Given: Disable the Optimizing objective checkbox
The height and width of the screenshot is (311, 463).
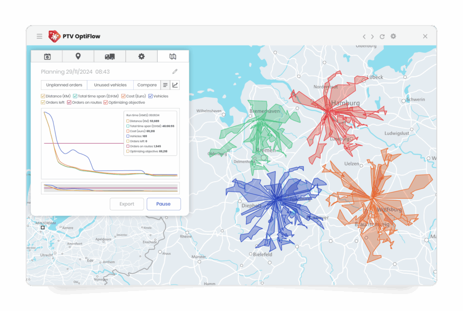Looking at the screenshot, I should [106, 103].
